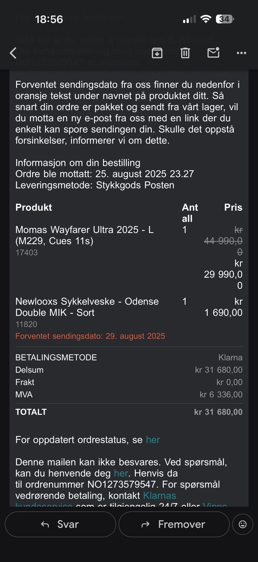Viewport: 258px width, 562px height.
Task: Archive this email with the box icon
Action: (x=157, y=53)
